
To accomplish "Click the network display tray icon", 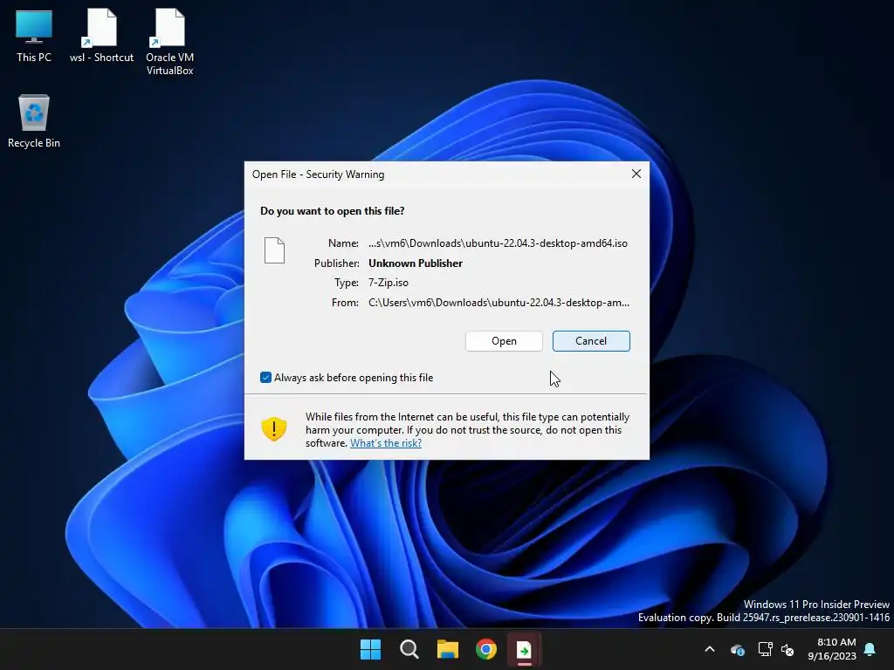I will (x=765, y=649).
